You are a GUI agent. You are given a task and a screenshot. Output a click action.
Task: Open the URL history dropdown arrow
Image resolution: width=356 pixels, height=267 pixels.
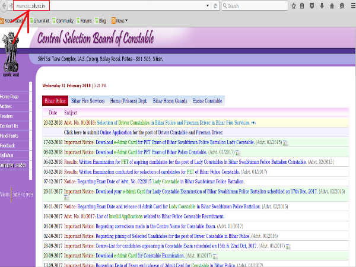[208, 6]
